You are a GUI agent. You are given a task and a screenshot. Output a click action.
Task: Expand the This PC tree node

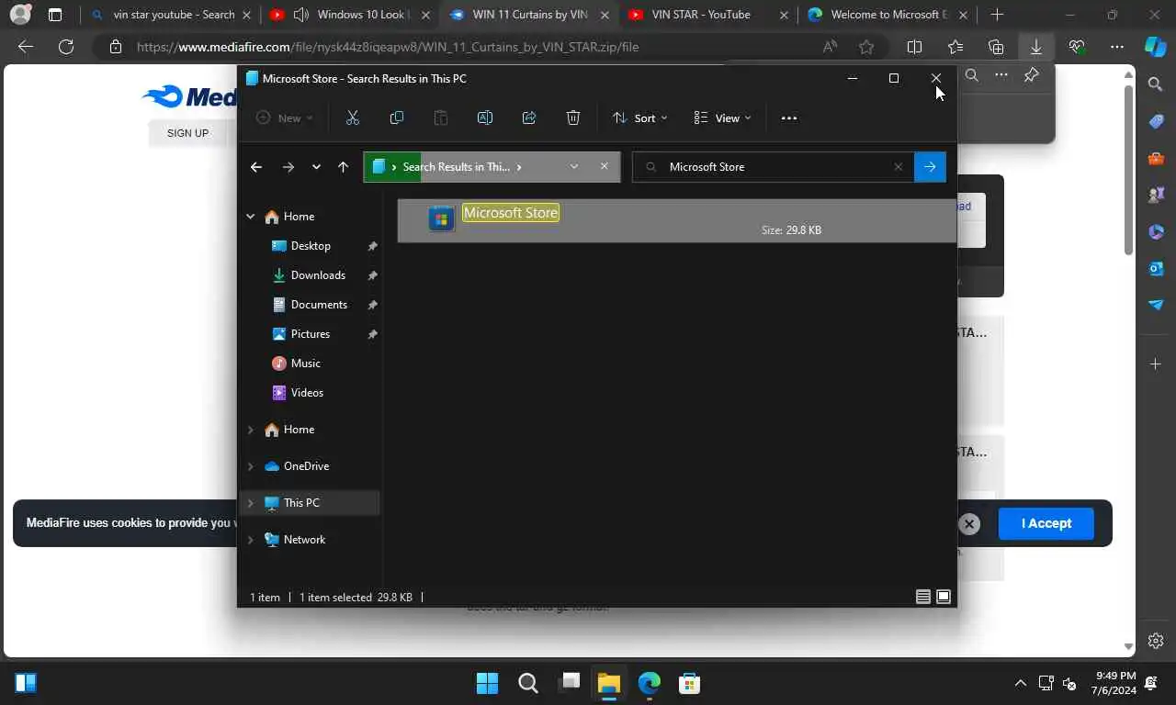[250, 503]
